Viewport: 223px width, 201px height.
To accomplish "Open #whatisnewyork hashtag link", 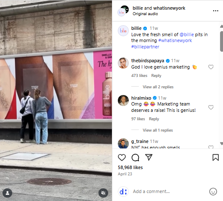I will click(x=175, y=40).
